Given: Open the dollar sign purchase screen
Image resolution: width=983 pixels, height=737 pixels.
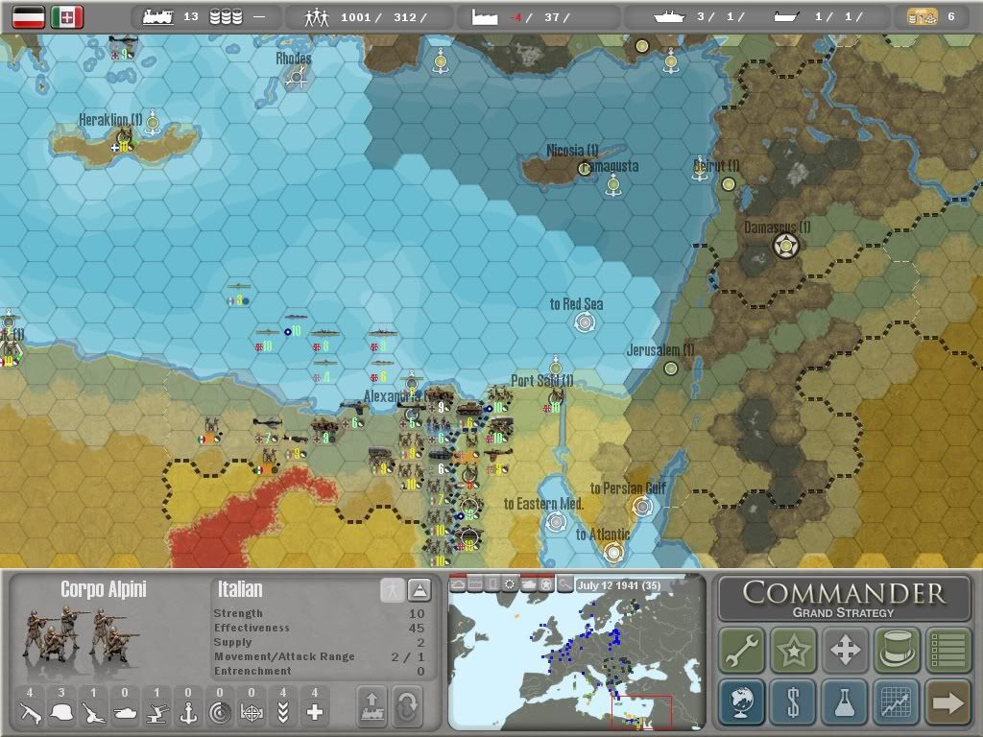Looking at the screenshot, I should 793,701.
